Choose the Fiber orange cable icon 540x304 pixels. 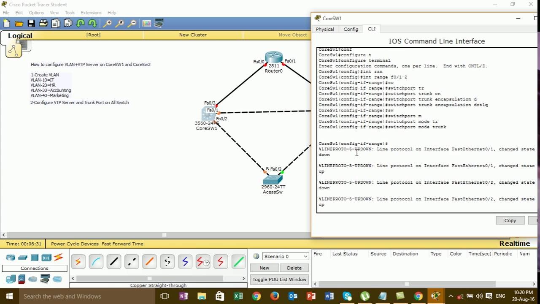[149, 262]
